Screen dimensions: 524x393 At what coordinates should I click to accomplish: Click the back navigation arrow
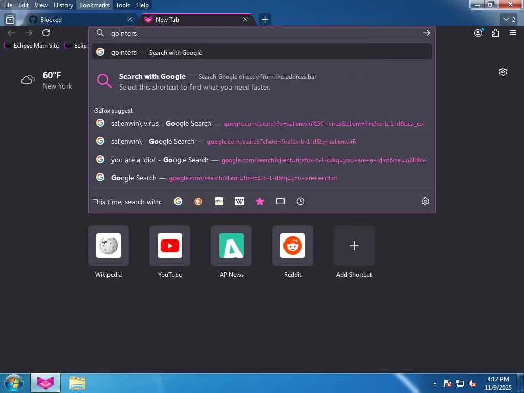pyautogui.click(x=11, y=33)
